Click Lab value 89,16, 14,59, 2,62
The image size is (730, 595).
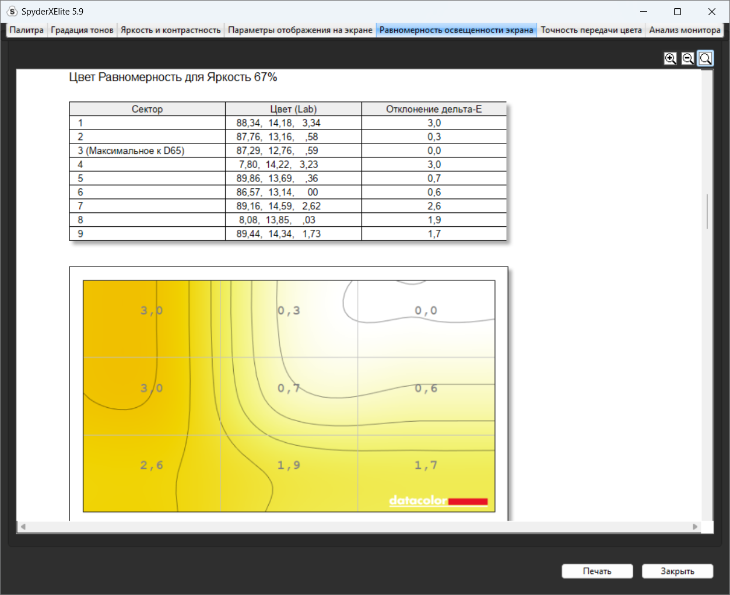[278, 206]
